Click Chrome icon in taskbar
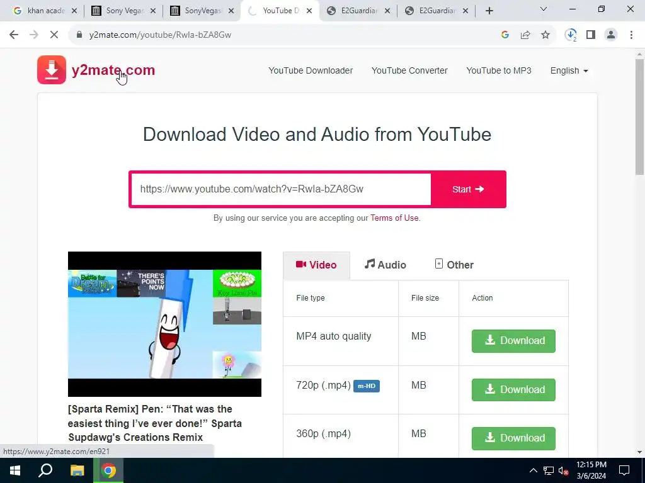Viewport: 645px width, 483px height. 108,470
